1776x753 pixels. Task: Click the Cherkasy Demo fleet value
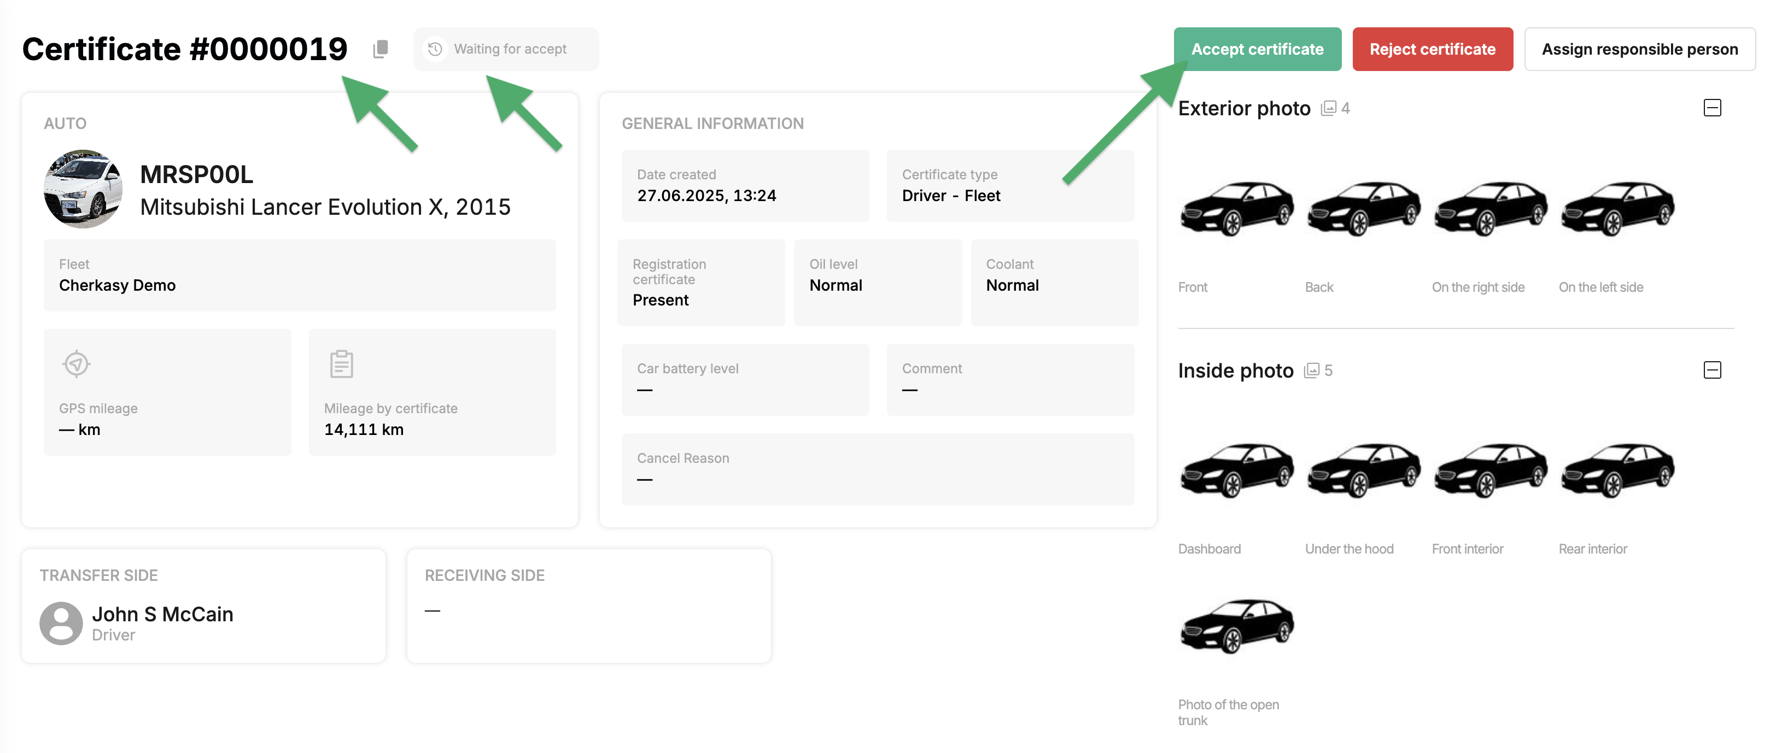coord(117,285)
